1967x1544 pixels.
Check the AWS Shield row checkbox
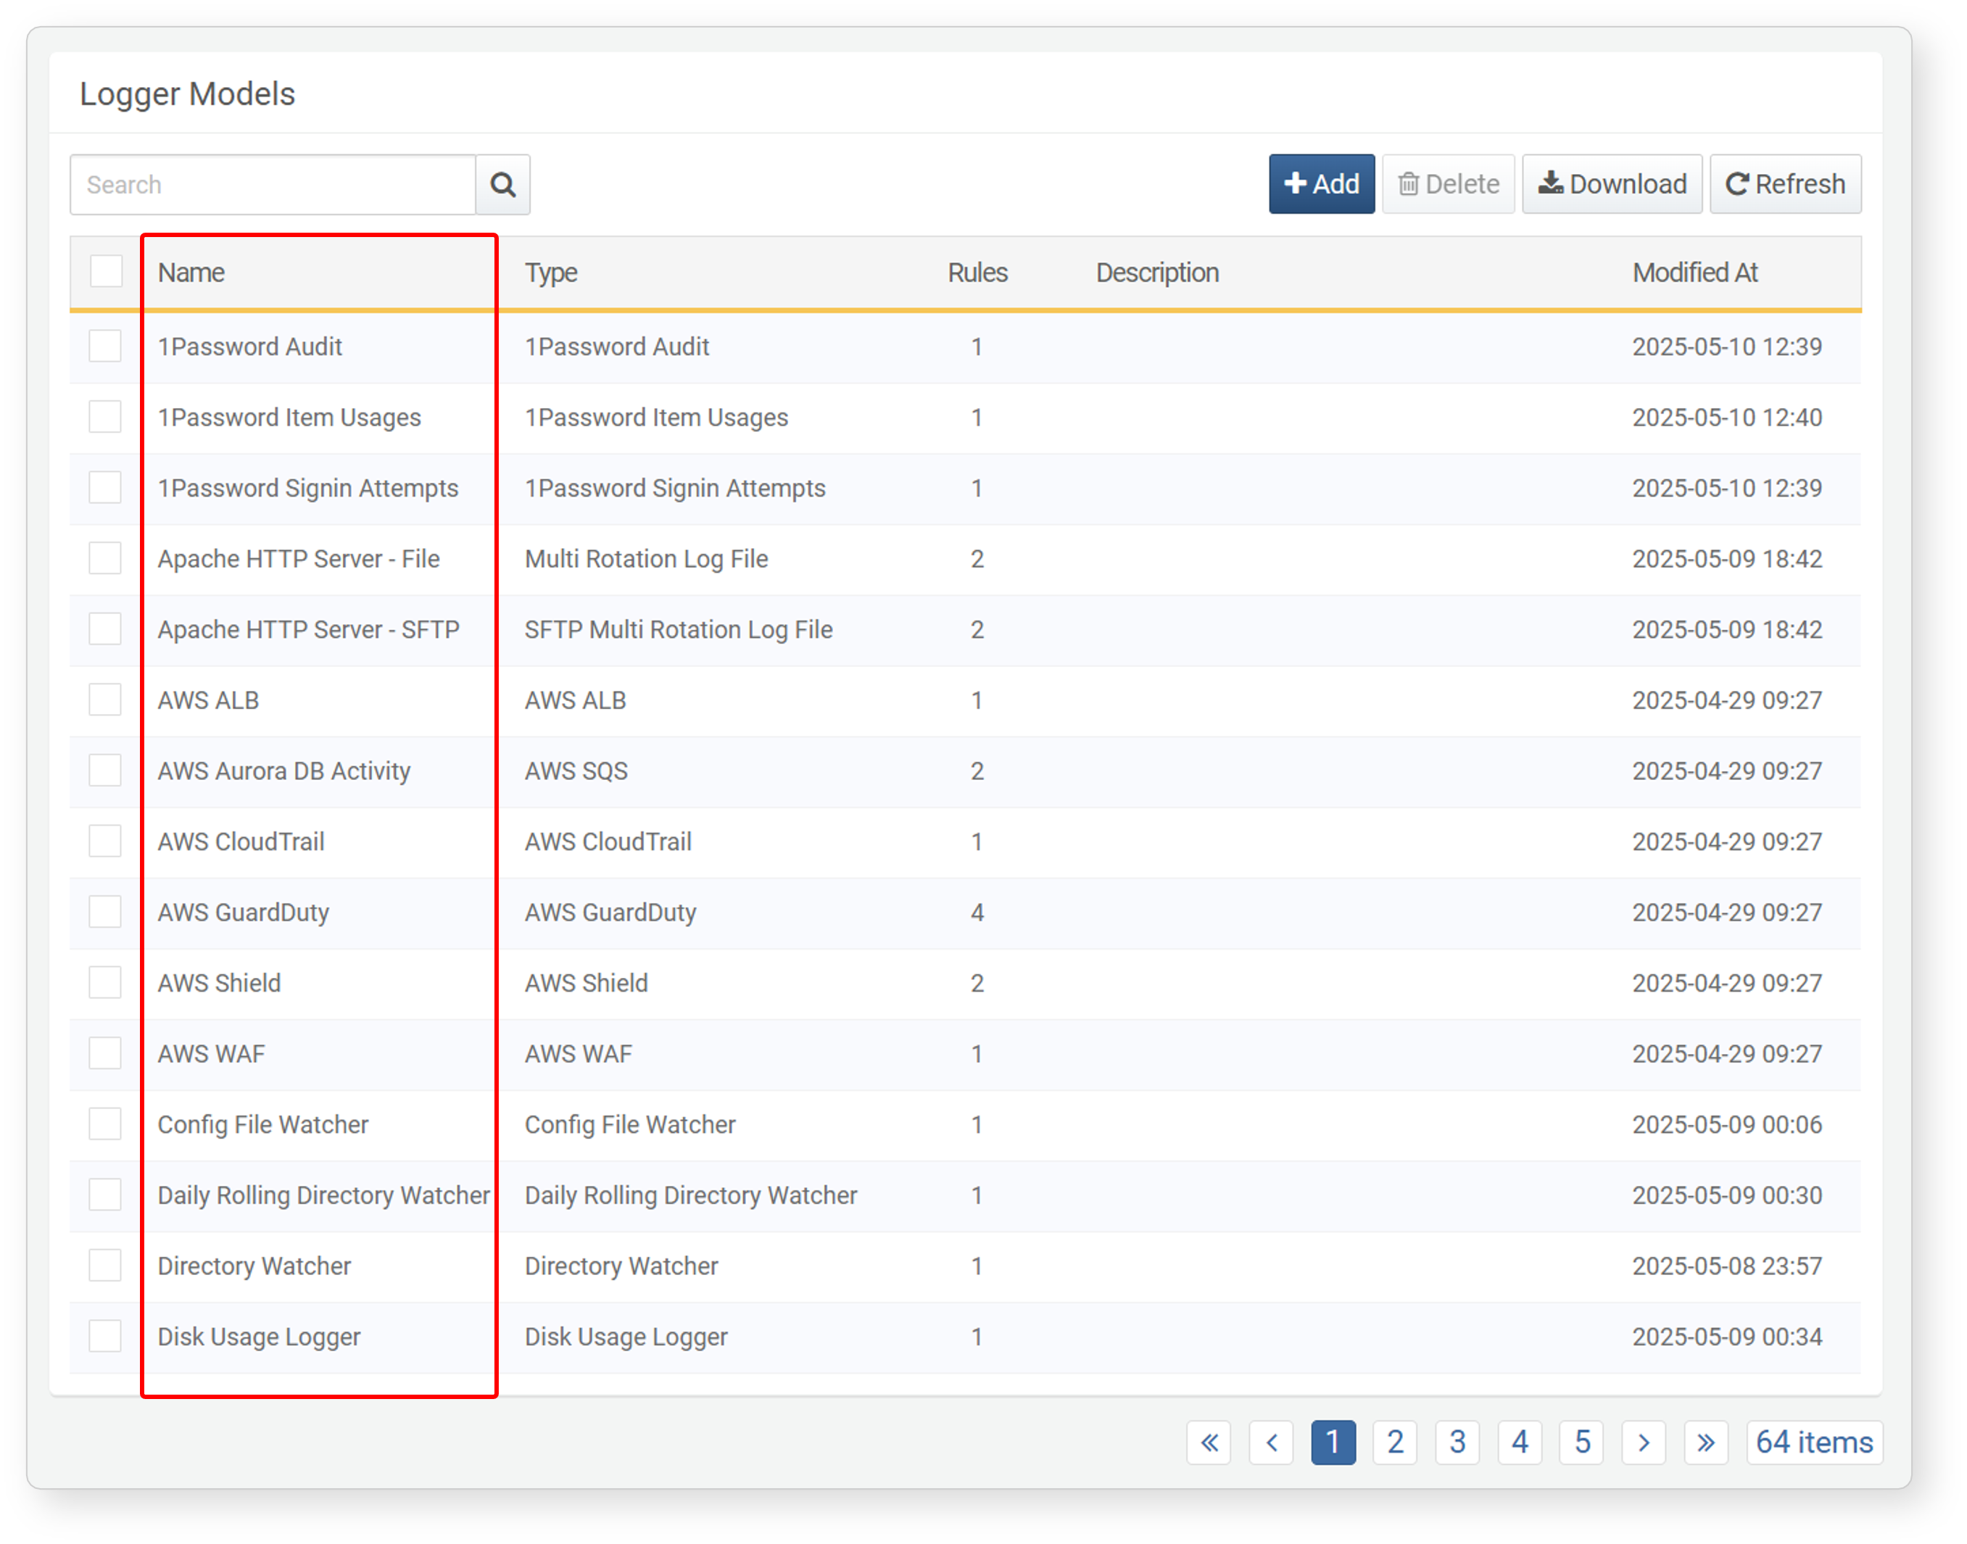pos(106,983)
